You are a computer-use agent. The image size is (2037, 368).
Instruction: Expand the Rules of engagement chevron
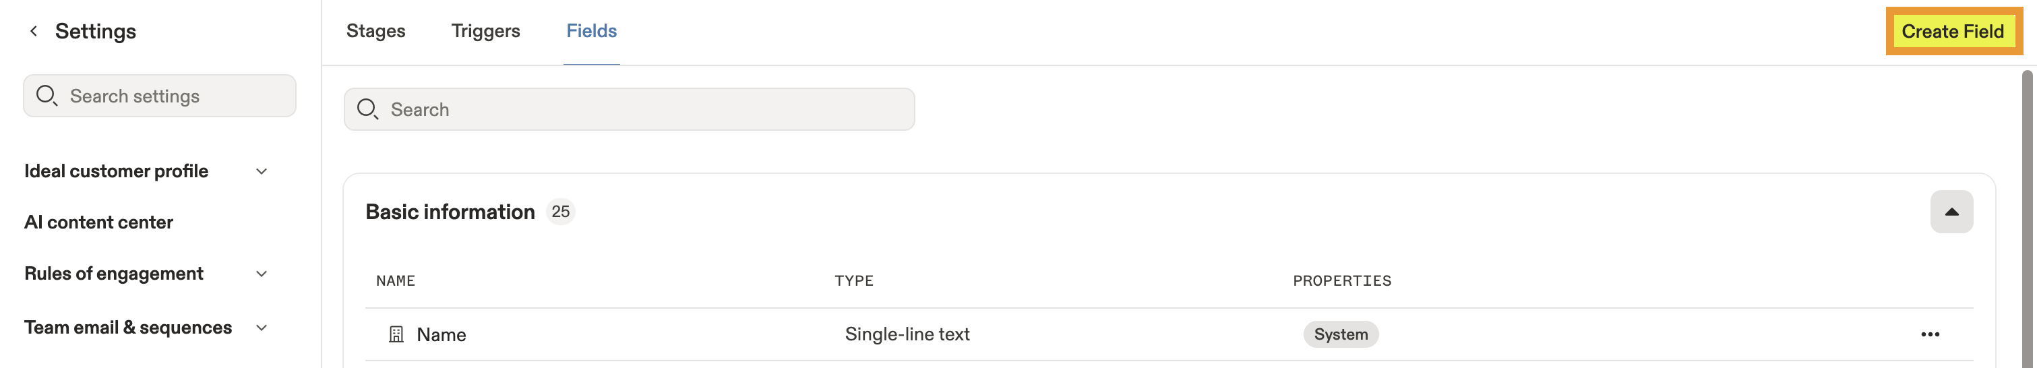pos(262,274)
